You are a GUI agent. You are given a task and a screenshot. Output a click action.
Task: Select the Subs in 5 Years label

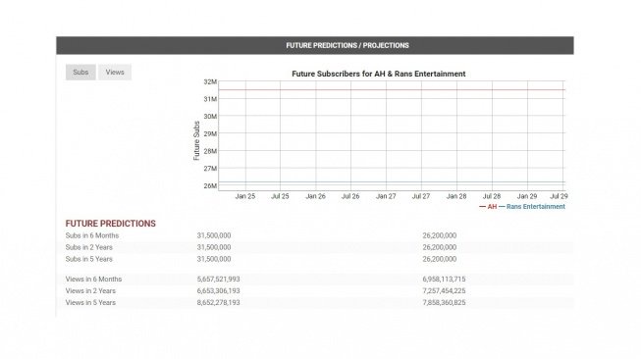pos(88,259)
